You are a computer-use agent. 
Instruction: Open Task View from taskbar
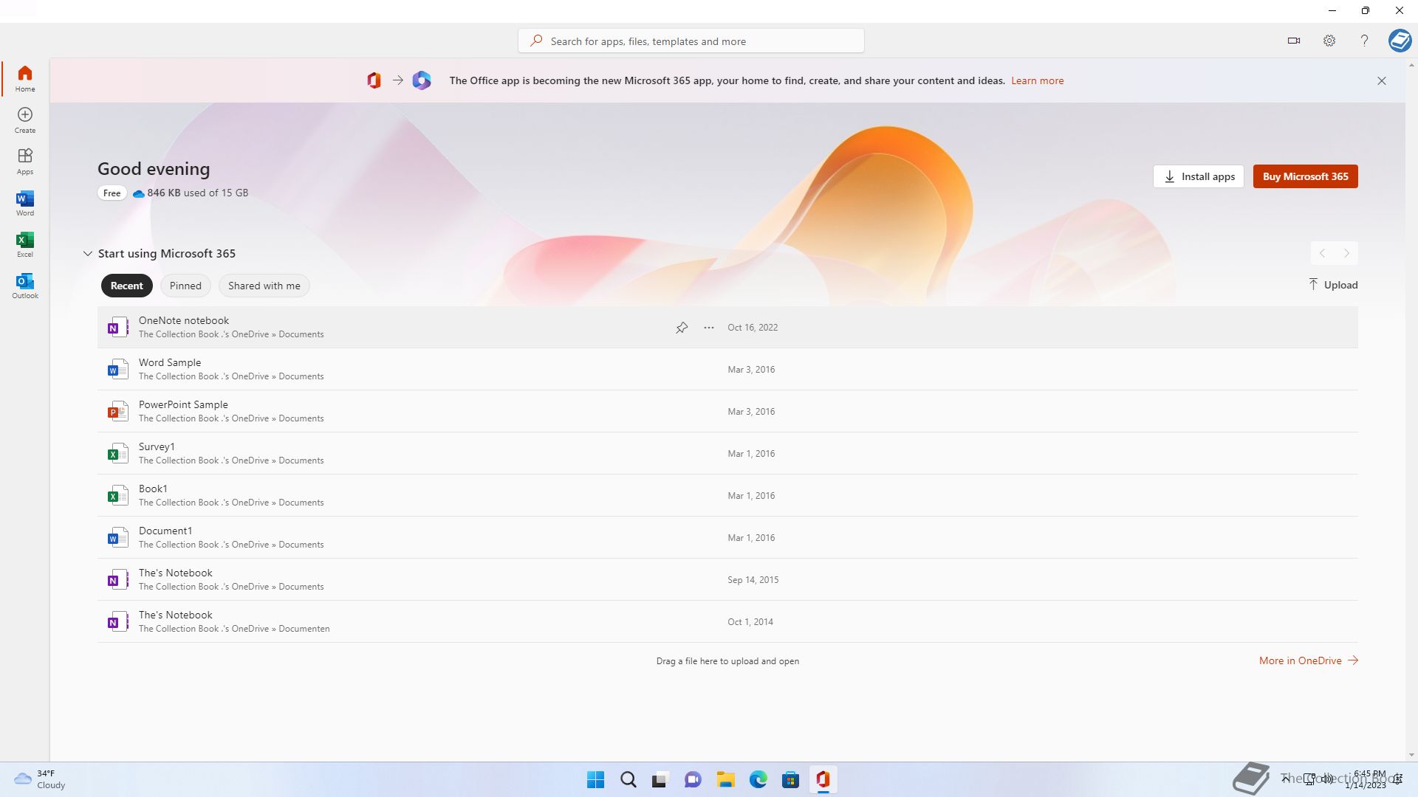[x=660, y=779]
